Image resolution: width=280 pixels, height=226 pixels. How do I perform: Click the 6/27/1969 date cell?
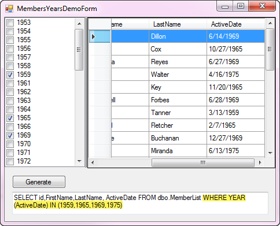235,62
